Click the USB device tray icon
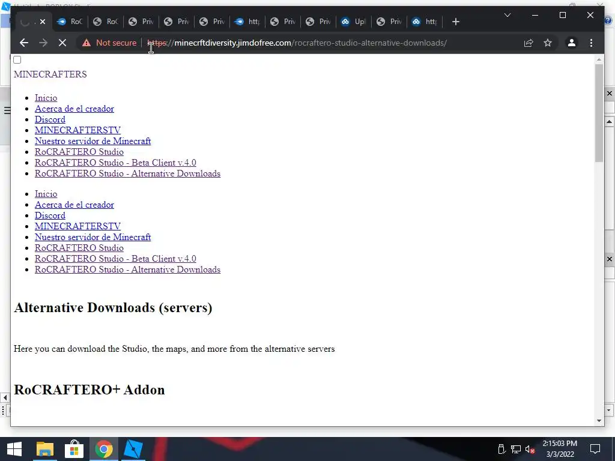The height and width of the screenshot is (461, 615). pos(501,449)
